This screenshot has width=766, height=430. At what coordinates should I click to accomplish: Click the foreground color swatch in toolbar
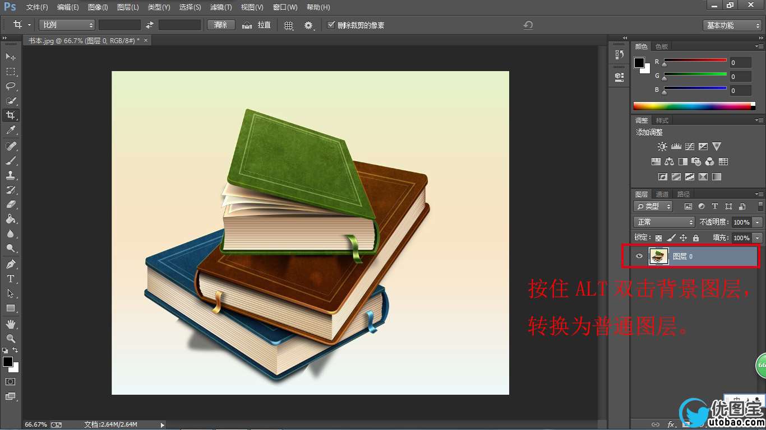coord(7,362)
